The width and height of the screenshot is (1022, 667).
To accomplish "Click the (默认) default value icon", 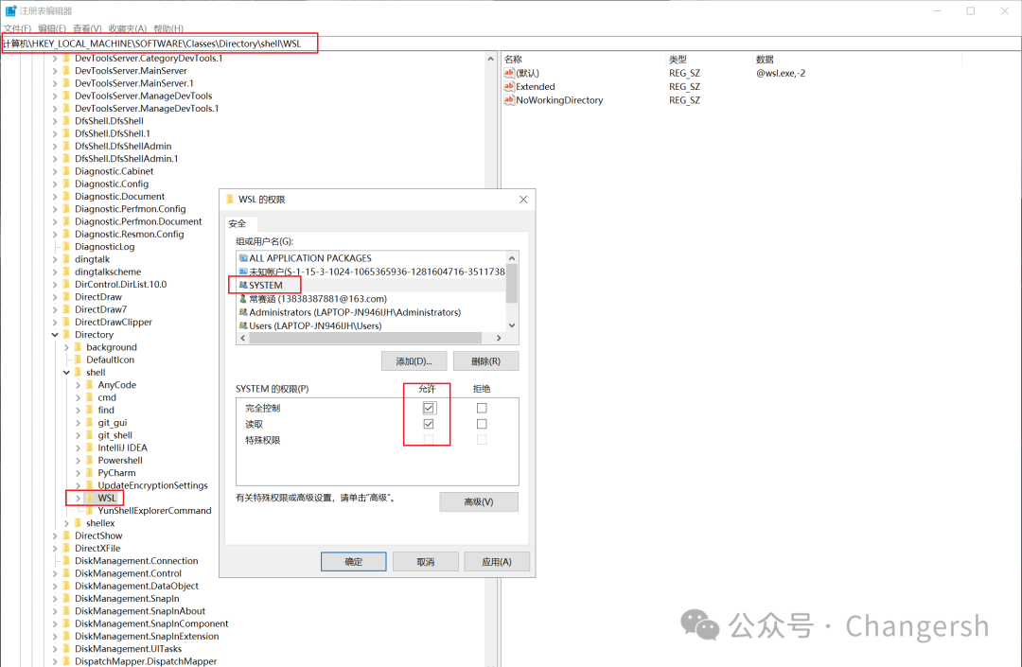I will pos(509,73).
